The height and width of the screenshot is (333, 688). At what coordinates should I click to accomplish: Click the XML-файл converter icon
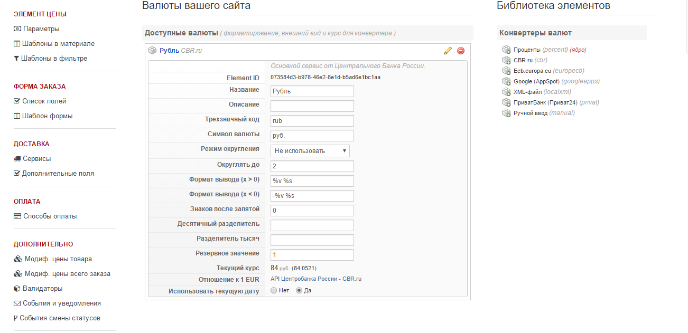pos(506,92)
